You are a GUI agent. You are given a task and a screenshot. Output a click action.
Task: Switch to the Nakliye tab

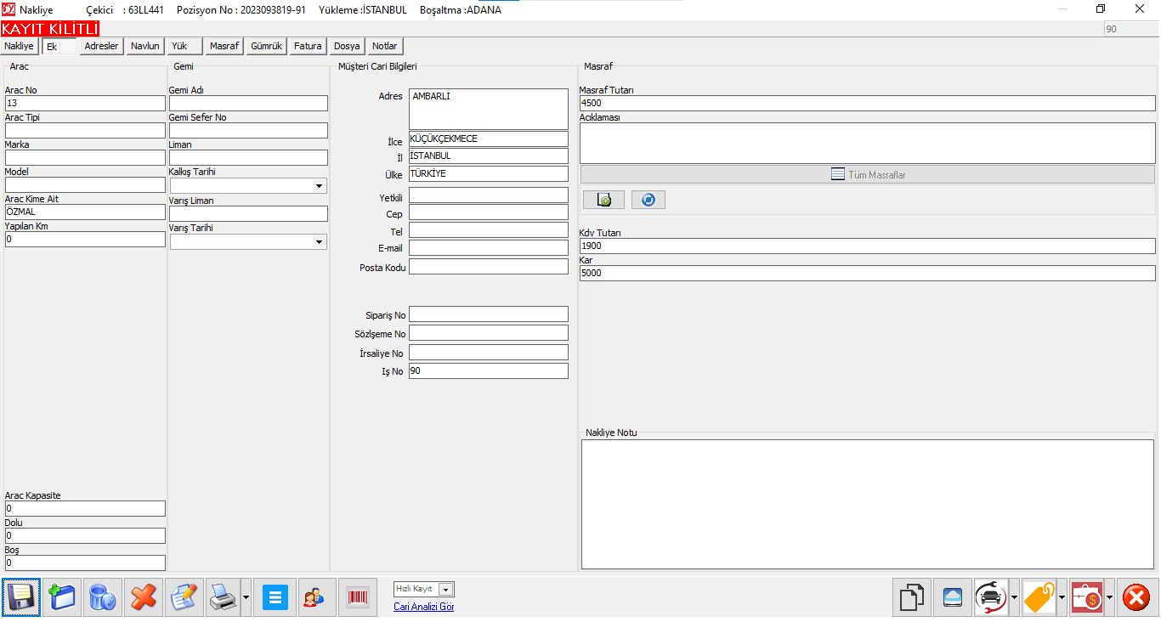coord(20,46)
